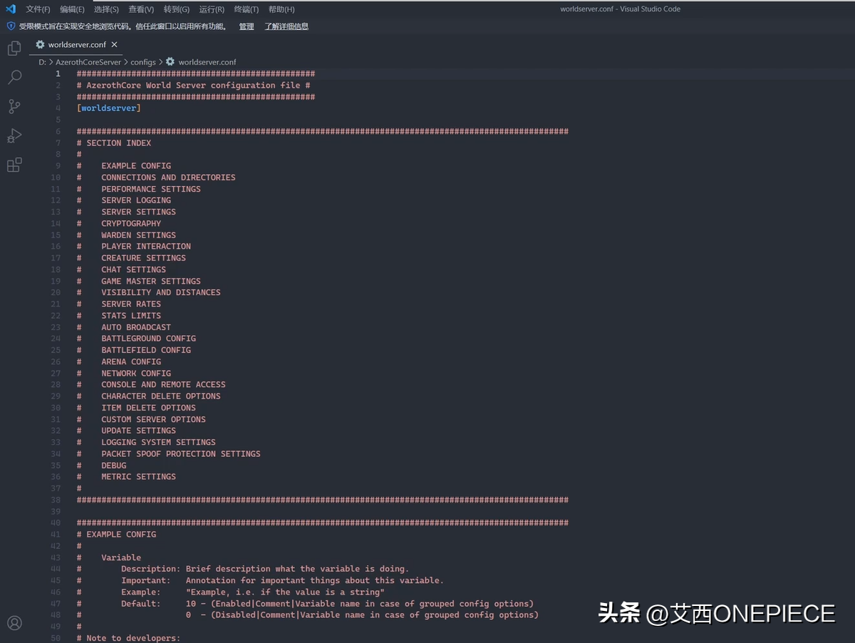Click the 'Important: Annotation' comment line
Image resolution: width=855 pixels, height=643 pixels.
pyautogui.click(x=282, y=580)
